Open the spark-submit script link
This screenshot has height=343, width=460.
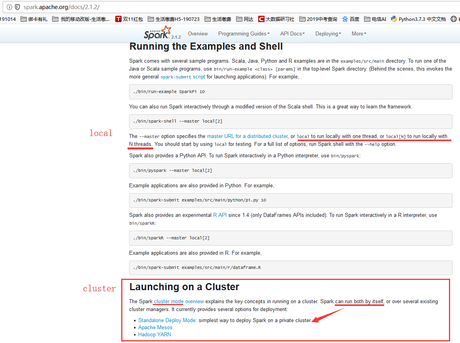click(182, 76)
